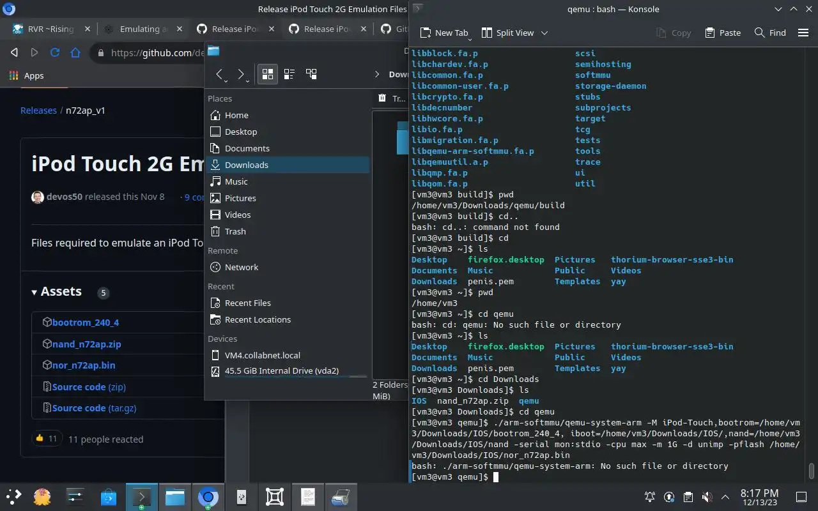818x511 pixels.
Task: Switch to RVR ~Rising browser tab
Action: point(50,29)
